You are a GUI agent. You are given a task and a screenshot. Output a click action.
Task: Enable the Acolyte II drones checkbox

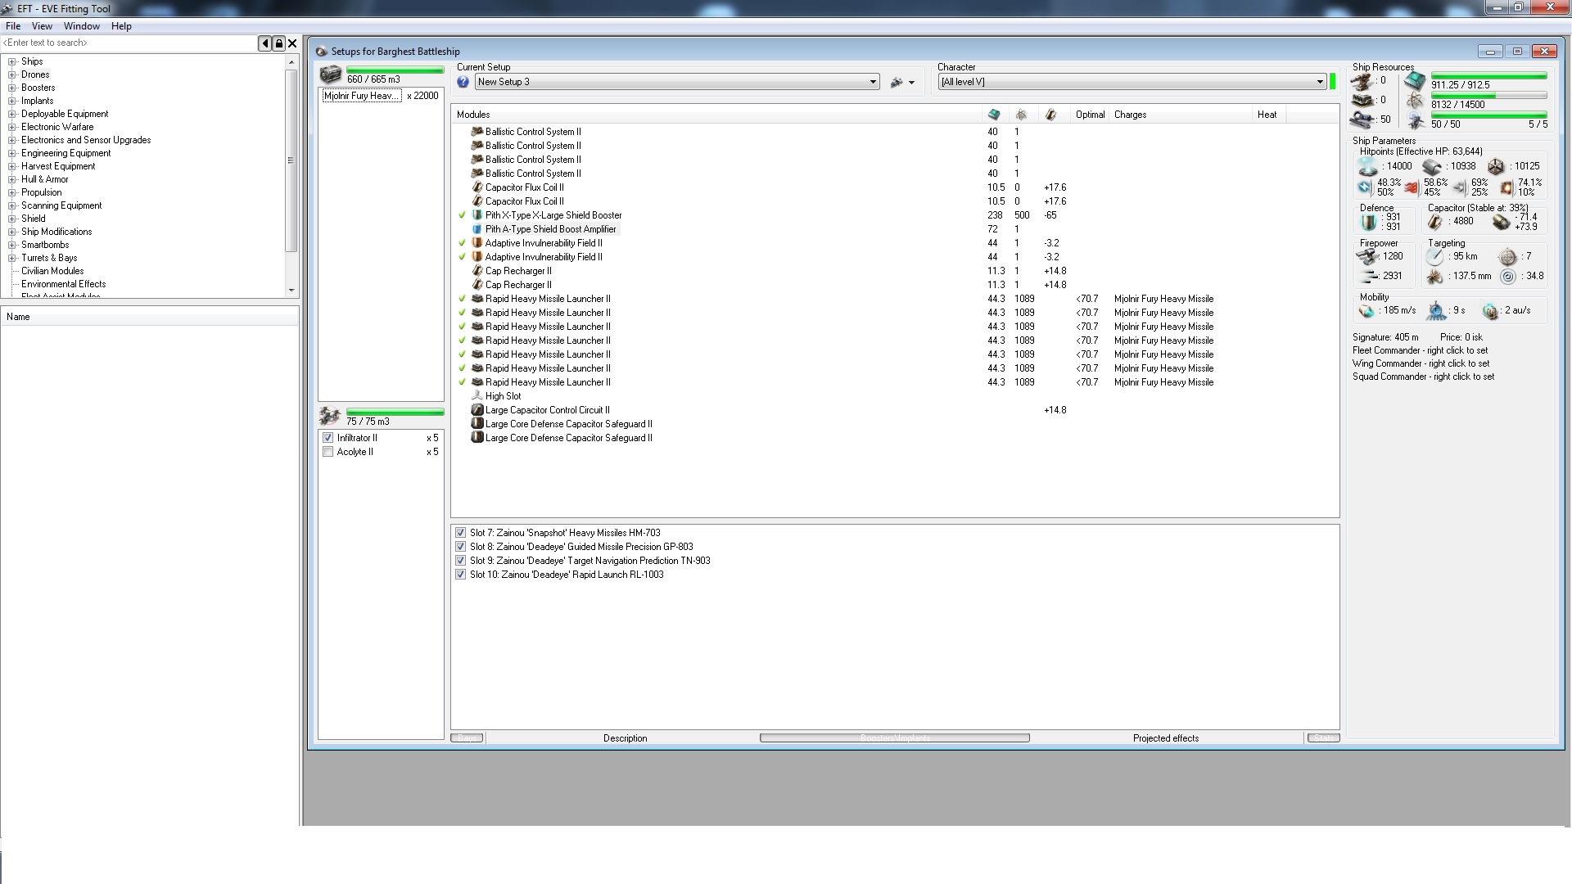(x=328, y=452)
